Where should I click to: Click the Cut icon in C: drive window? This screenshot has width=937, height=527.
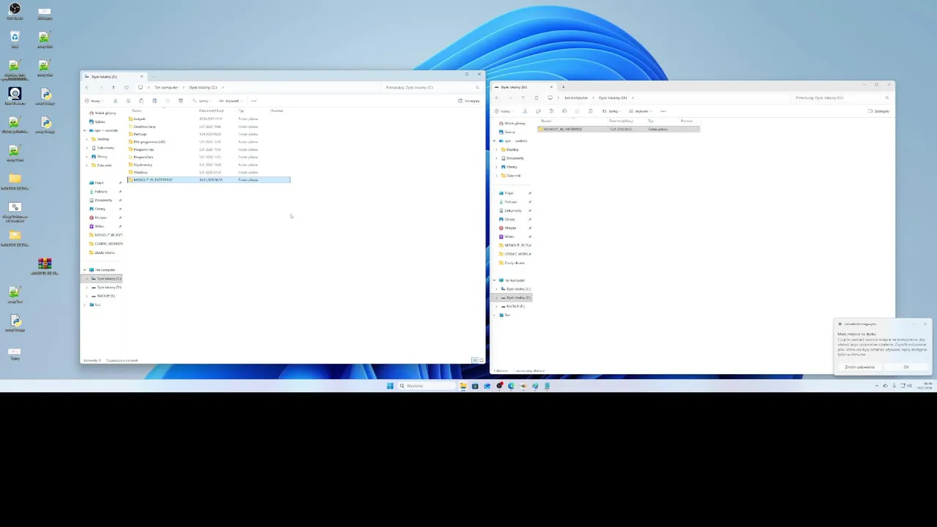point(115,101)
